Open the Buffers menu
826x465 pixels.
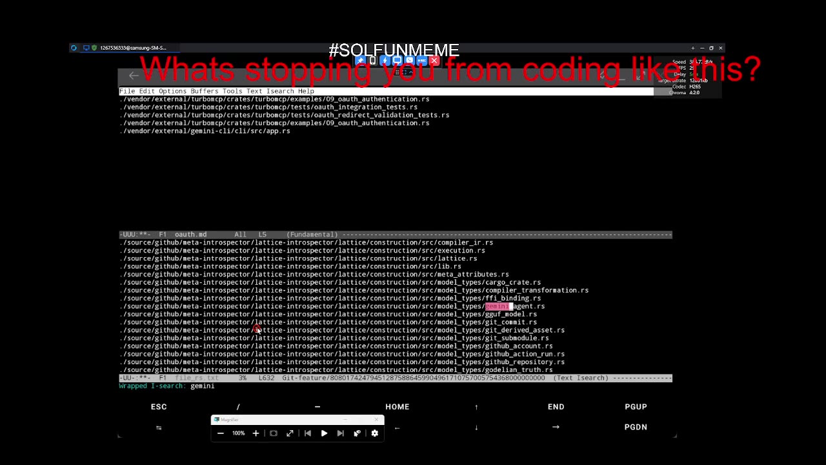click(205, 91)
